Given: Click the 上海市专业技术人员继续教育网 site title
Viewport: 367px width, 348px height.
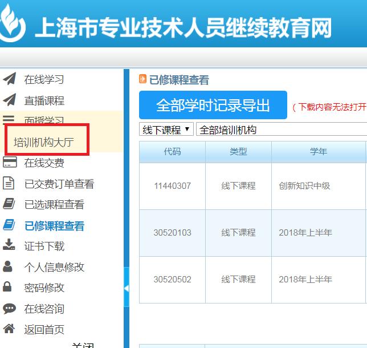Looking at the screenshot, I should 183,27.
